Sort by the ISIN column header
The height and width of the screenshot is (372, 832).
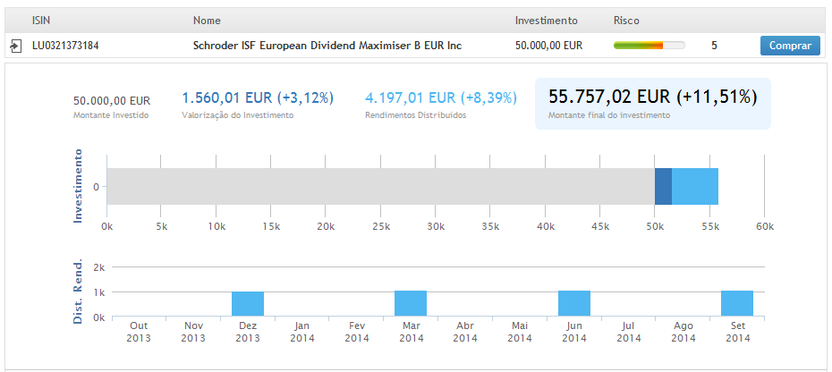coord(43,21)
